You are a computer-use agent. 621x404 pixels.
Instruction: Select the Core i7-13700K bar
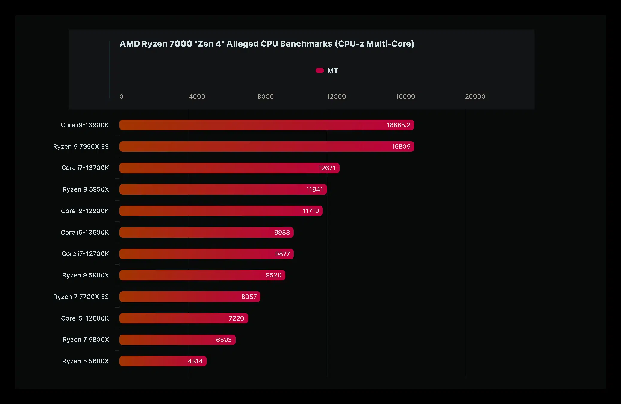coord(229,168)
